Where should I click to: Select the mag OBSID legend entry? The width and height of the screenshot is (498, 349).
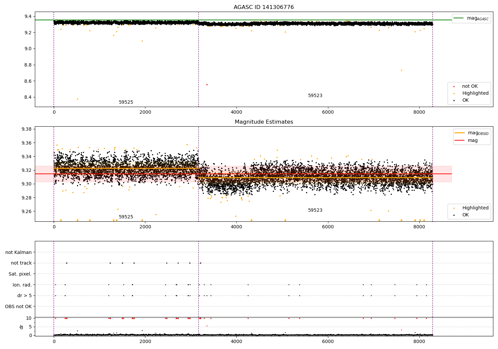point(471,133)
